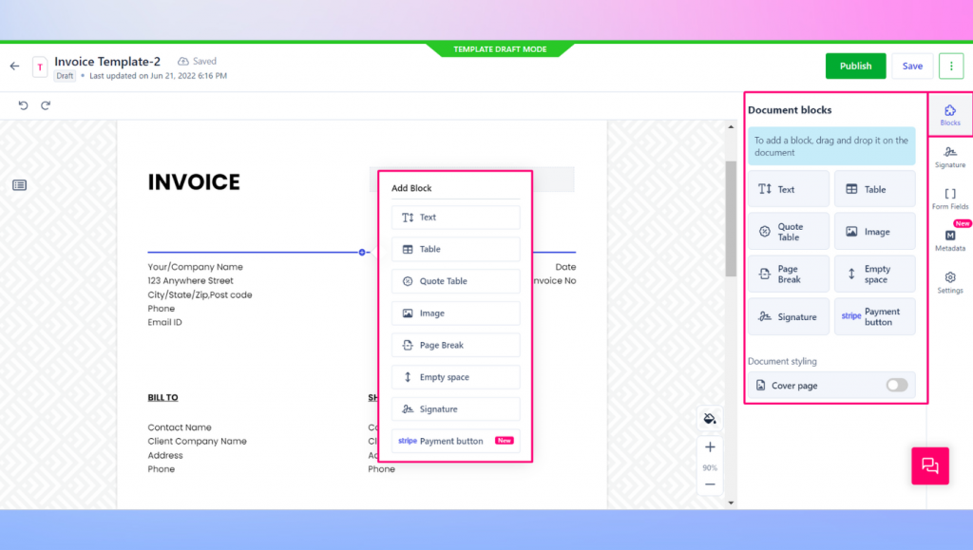
Task: Select Quote Table from the Add Block menu
Action: [455, 280]
